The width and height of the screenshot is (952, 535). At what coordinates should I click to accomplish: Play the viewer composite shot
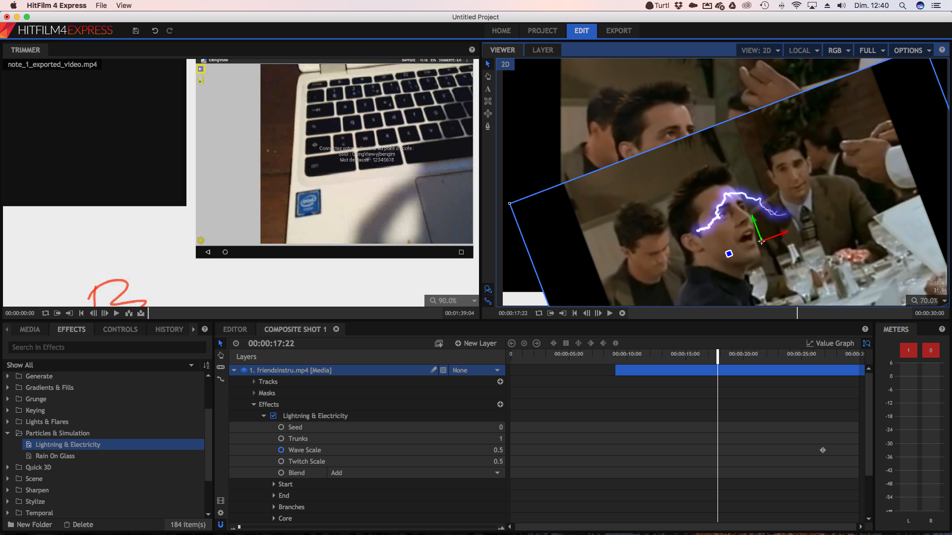tap(610, 313)
